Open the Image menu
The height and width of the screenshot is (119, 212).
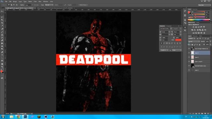click(15, 1)
